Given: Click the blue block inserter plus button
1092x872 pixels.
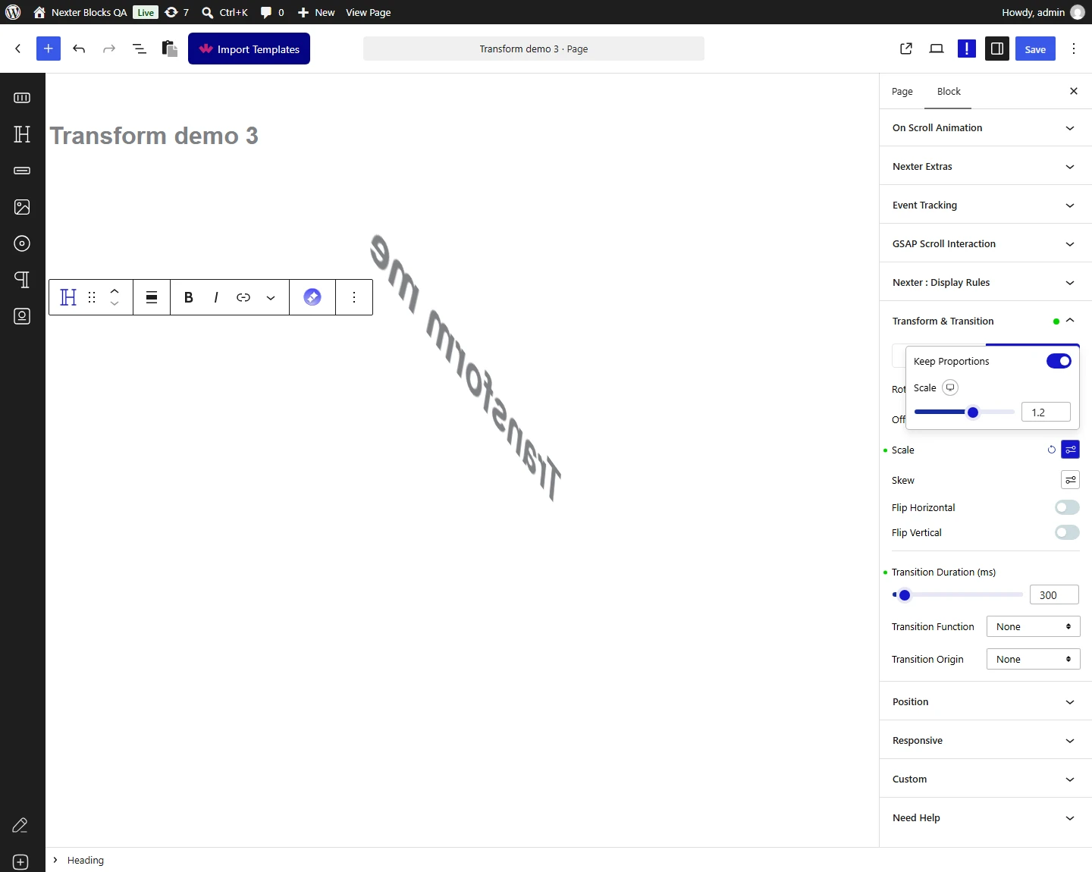Looking at the screenshot, I should (x=49, y=49).
